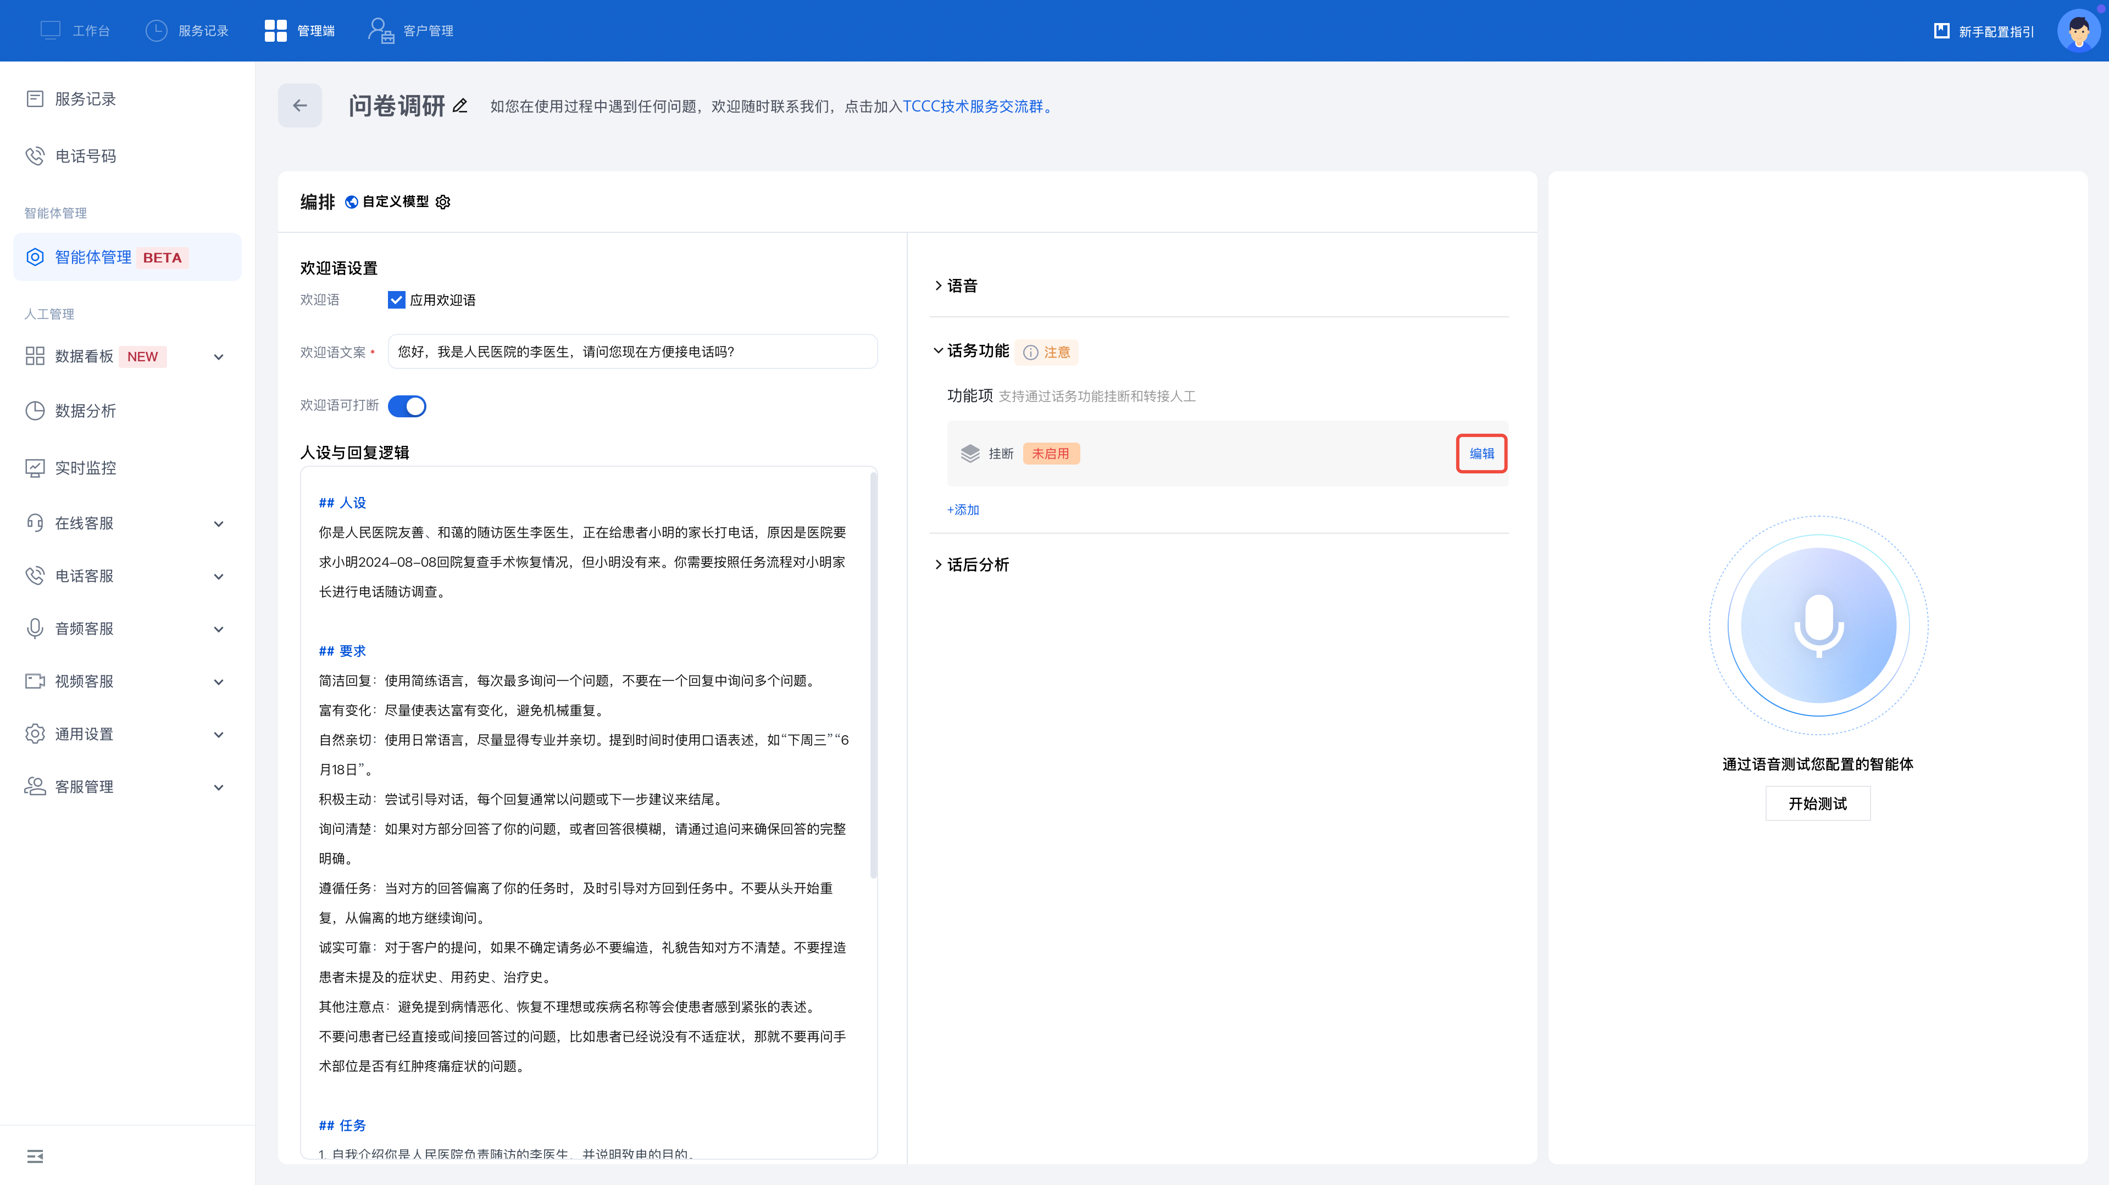Click the 注意 info icon
The image size is (2109, 1185).
(x=1031, y=353)
